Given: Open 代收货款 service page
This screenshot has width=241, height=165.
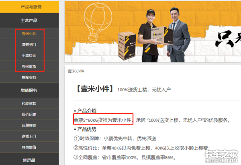Looking at the screenshot, I should 29,104.
